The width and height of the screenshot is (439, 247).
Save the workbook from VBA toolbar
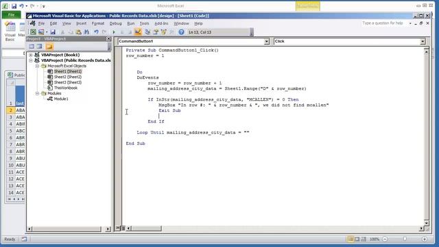(x=53, y=32)
